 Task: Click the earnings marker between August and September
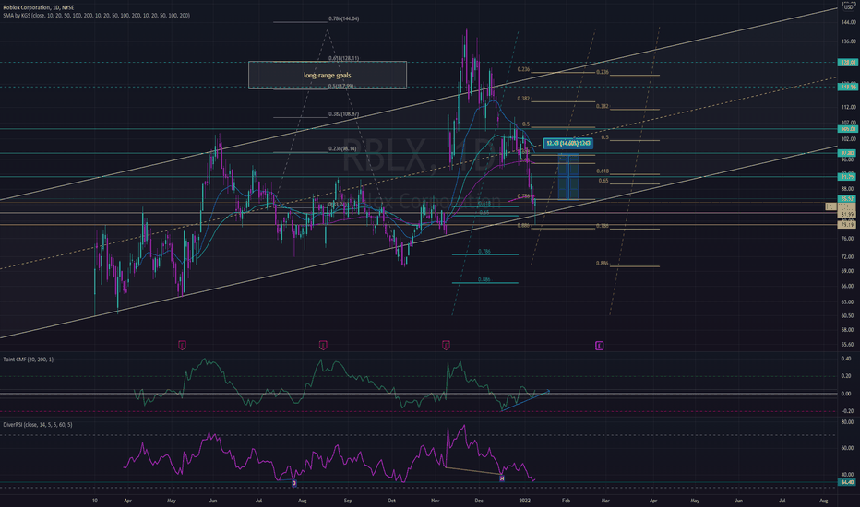click(x=324, y=346)
